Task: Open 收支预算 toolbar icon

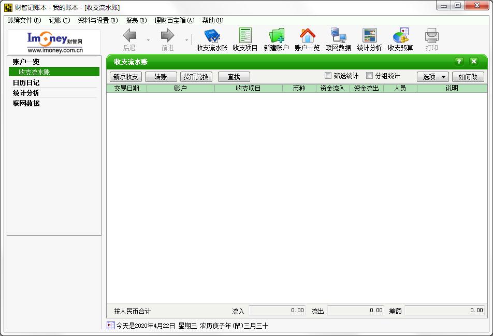Action: tap(401, 35)
